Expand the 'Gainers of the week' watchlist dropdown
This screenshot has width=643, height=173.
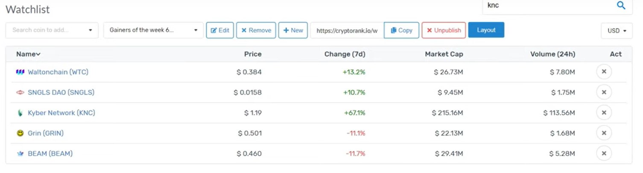153,30
